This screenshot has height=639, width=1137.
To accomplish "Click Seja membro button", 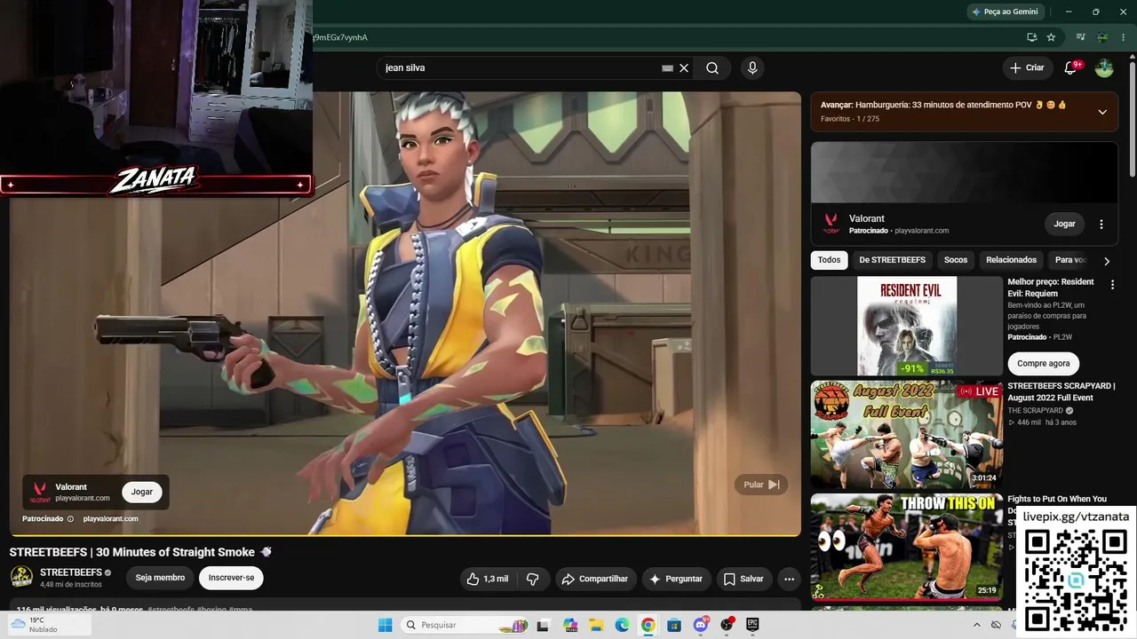I will [160, 578].
